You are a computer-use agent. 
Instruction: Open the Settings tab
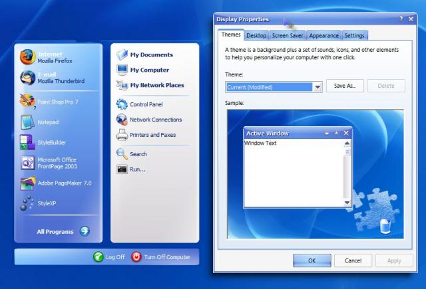pyautogui.click(x=354, y=35)
